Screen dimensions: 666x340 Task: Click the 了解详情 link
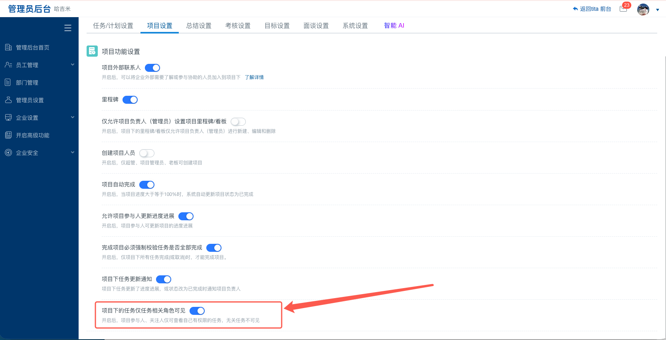(254, 77)
